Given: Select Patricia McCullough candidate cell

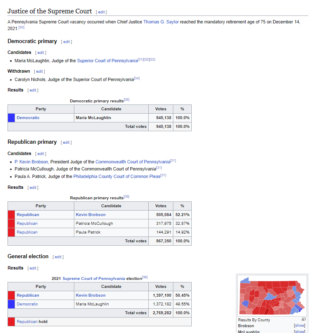Looking at the screenshot, I should click(111, 224).
